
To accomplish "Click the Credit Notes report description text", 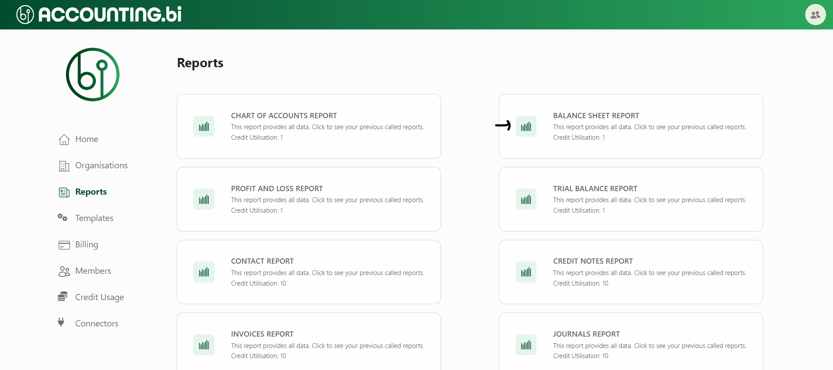I will coord(650,273).
